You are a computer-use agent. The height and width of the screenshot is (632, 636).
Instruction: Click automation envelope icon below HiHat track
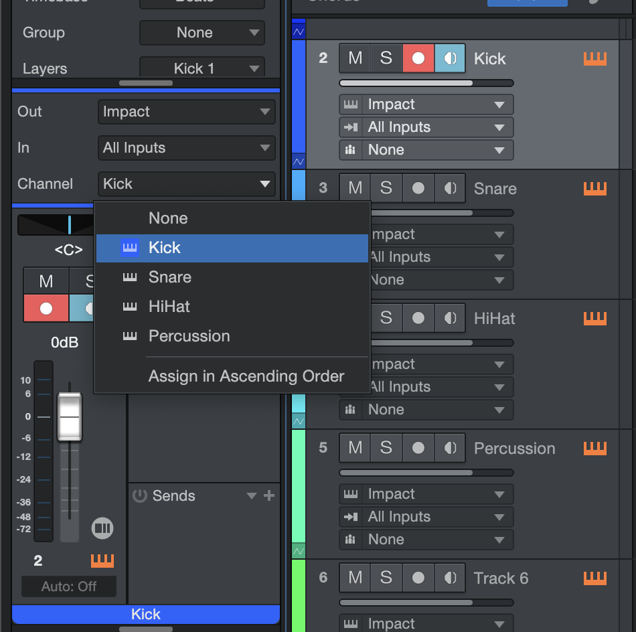click(x=299, y=421)
